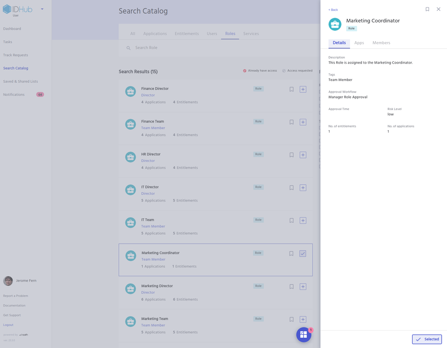Click the Selected button
447x348 pixels.
(x=426, y=339)
